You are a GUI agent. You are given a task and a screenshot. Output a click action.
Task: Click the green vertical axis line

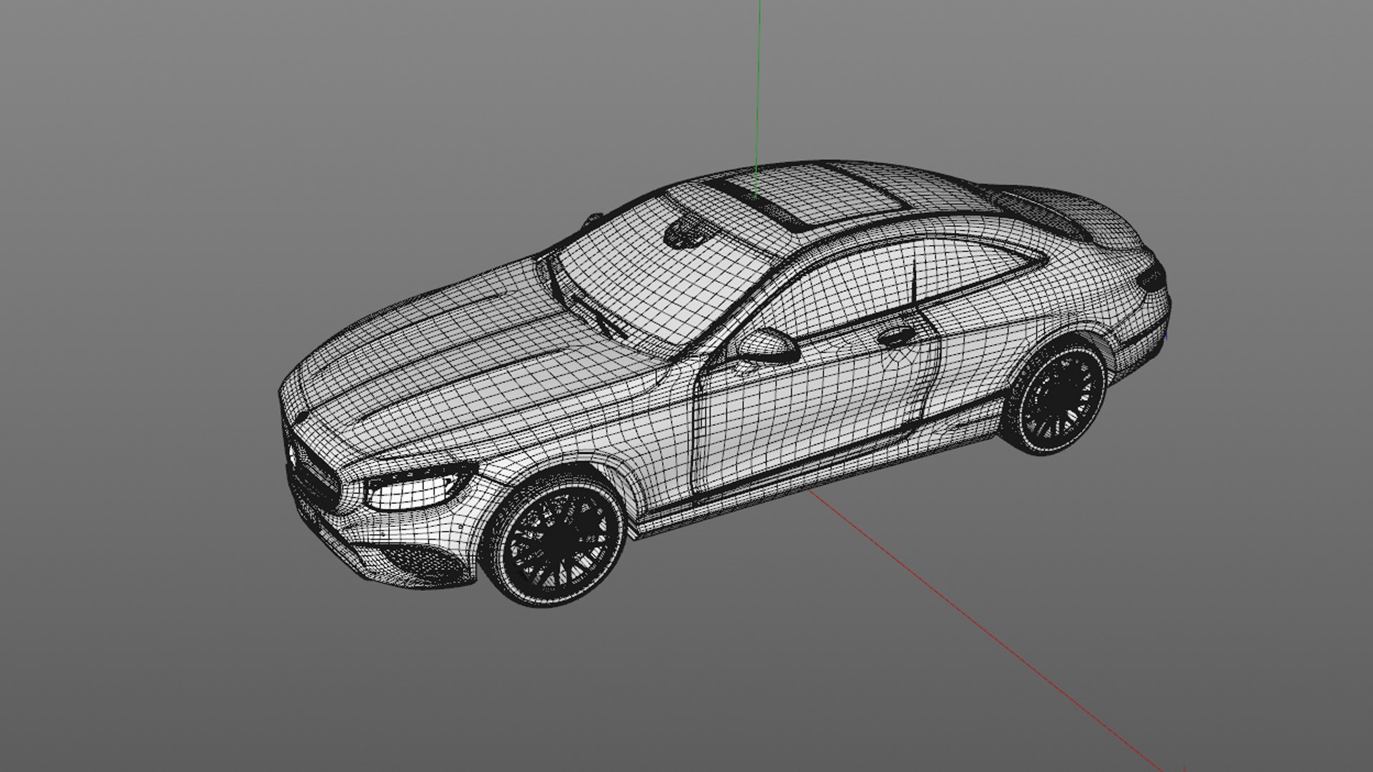coord(759,98)
